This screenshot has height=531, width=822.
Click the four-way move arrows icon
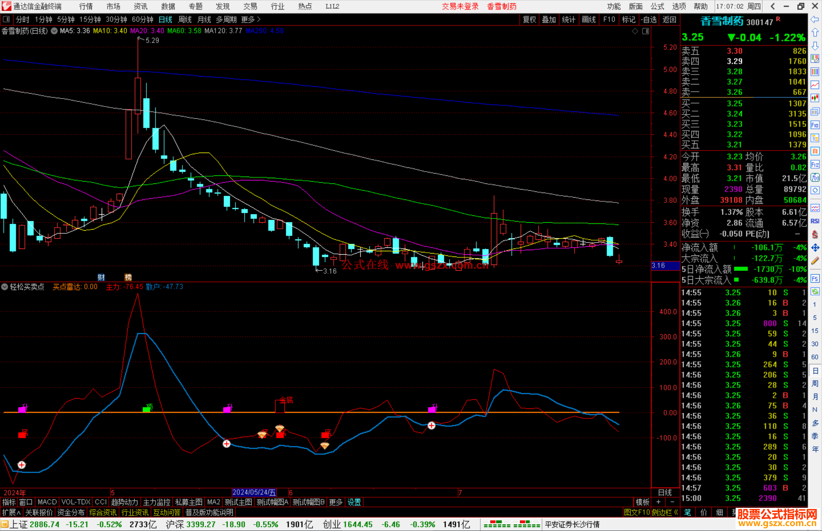[x=815, y=248]
